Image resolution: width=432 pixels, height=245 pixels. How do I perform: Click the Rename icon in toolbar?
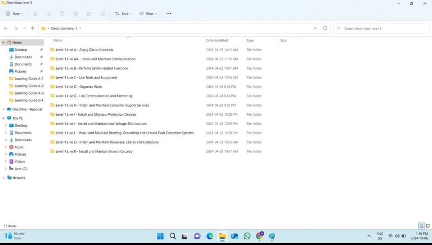coord(76,14)
